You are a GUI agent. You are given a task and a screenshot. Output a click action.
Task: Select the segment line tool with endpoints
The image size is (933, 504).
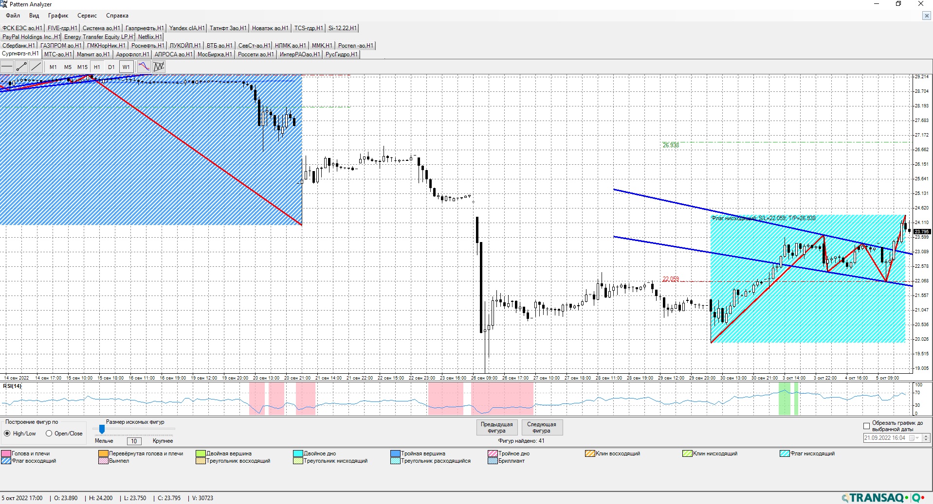coord(21,67)
